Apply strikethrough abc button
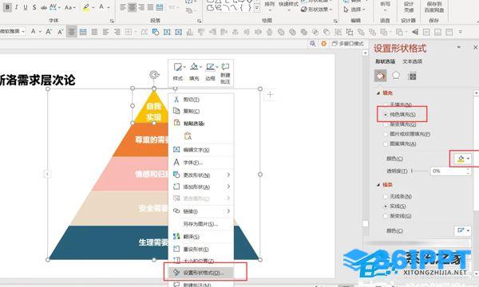This screenshot has width=479, height=287. point(44,7)
